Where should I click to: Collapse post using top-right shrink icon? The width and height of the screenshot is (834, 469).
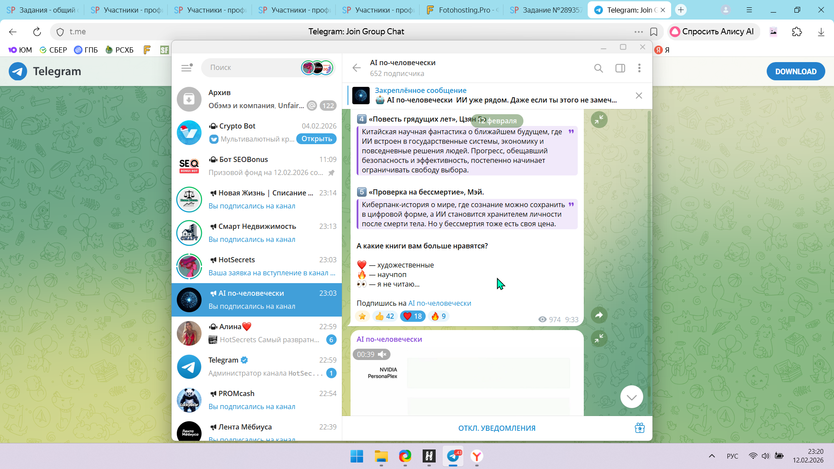pos(599,119)
